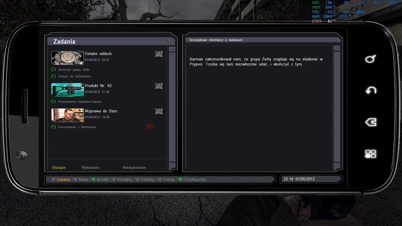Switch to the Wykonane tasks filter
This screenshot has width=402, height=226.
pyautogui.click(x=90, y=167)
